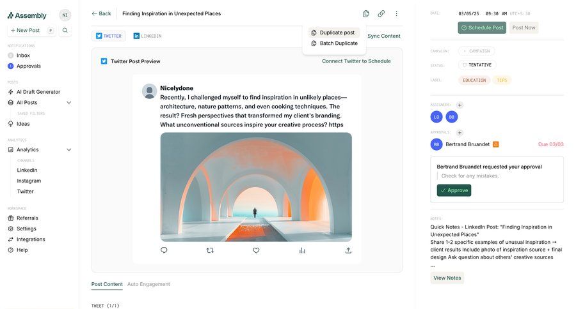Open the search magnifier icon in sidebar
This screenshot has width=576, height=309.
[65, 31]
